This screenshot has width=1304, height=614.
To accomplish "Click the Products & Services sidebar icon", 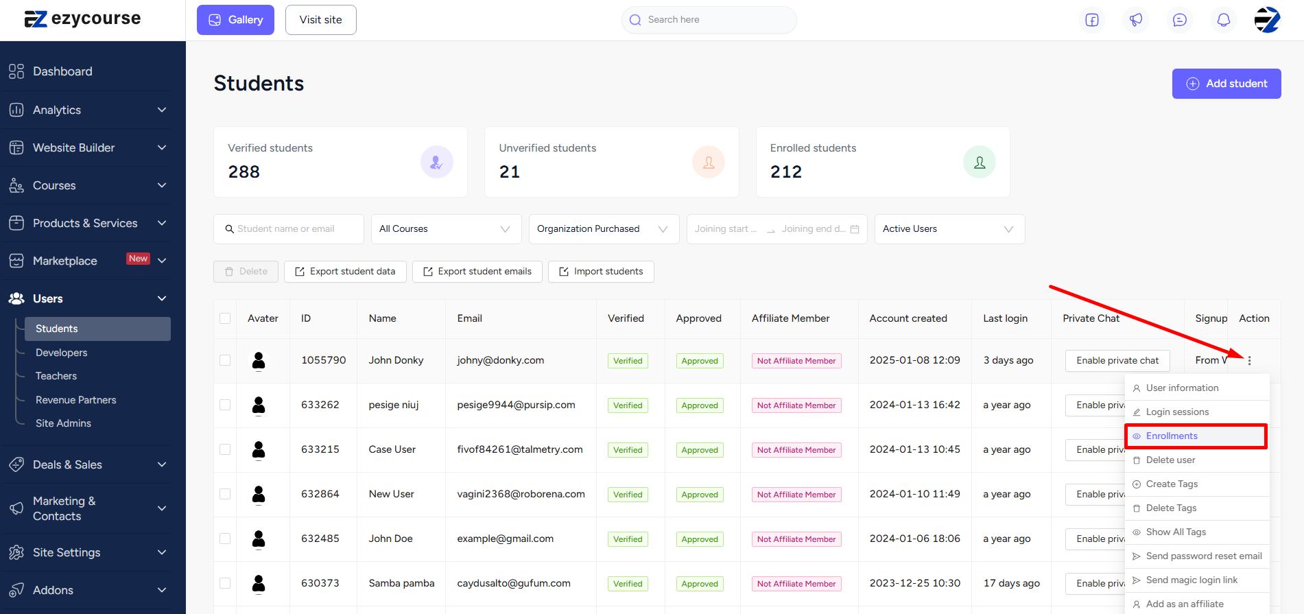I will 16,223.
